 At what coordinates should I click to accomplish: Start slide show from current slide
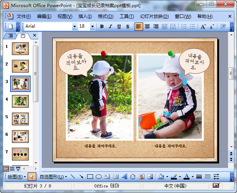[x=18, y=169]
